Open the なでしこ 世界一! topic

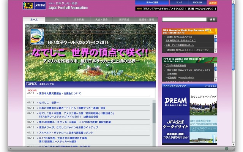pos(50,103)
